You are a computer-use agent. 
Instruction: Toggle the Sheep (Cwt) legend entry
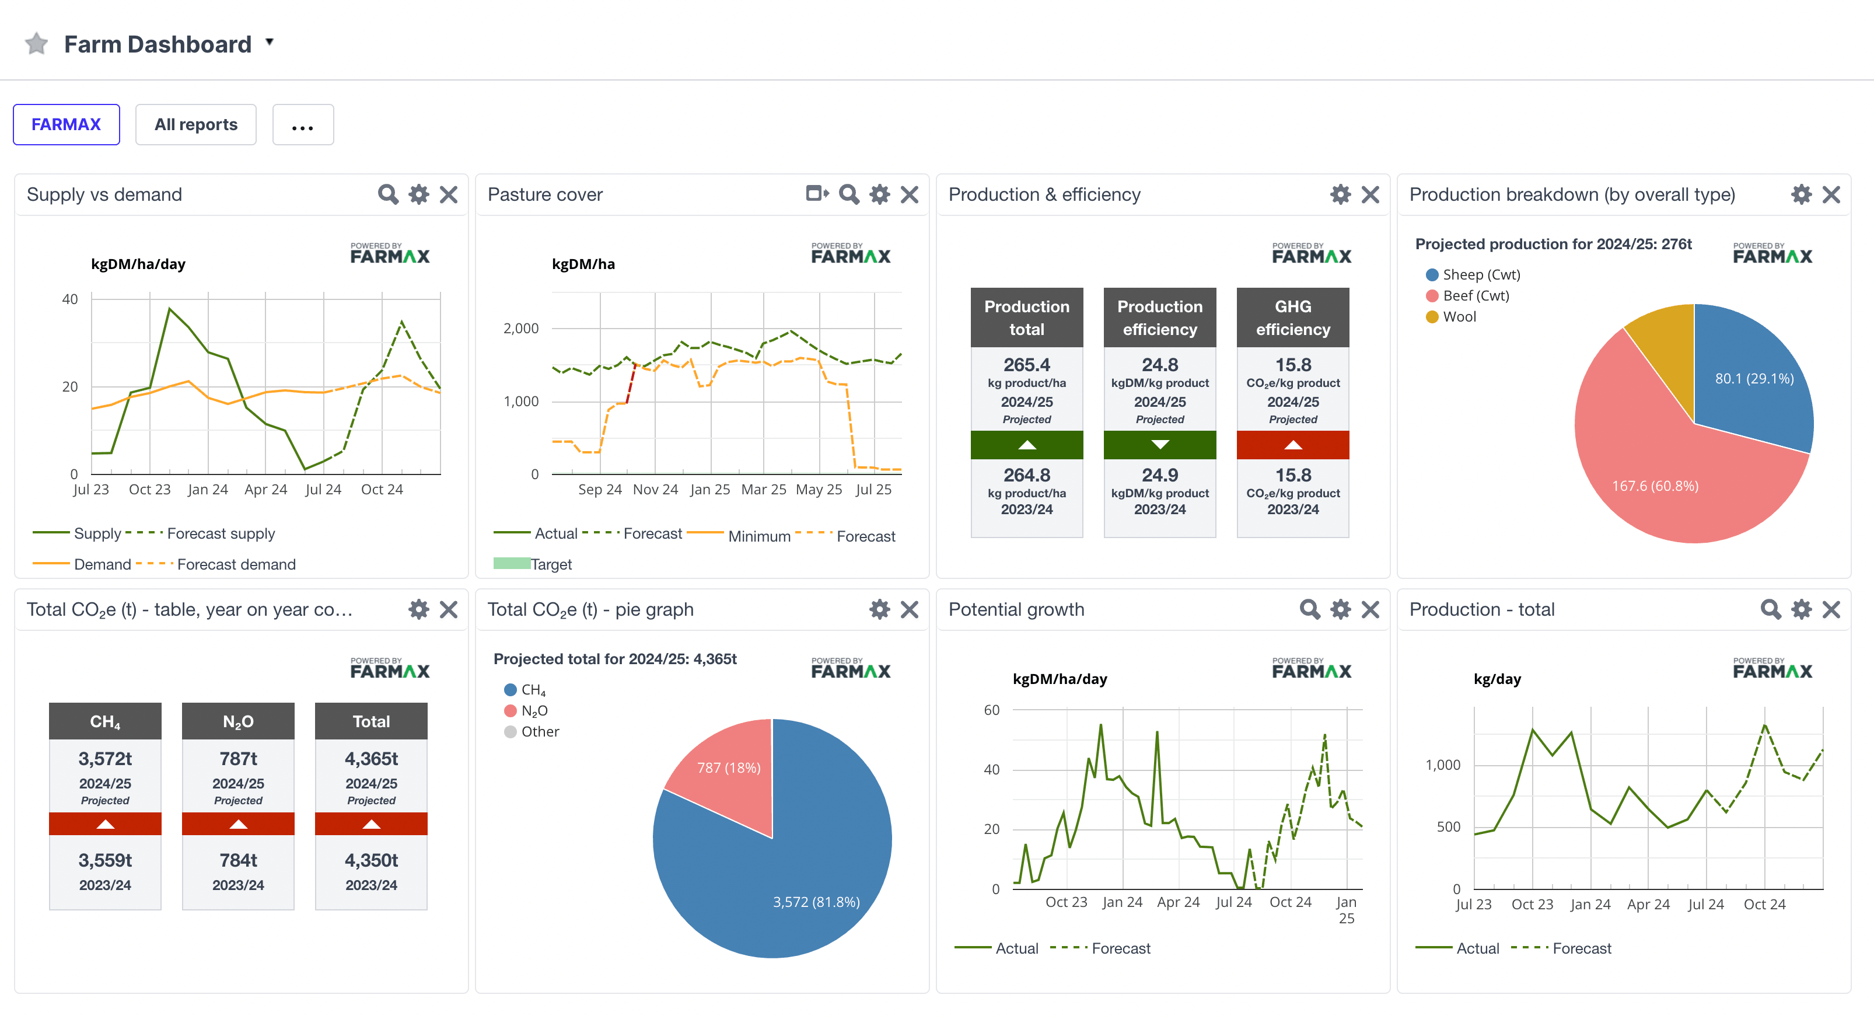1473,274
